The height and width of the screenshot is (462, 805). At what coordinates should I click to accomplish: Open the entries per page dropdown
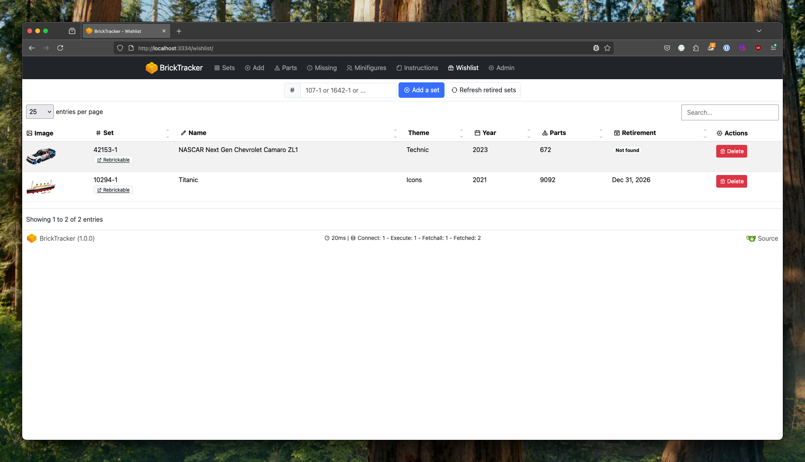[x=40, y=112]
